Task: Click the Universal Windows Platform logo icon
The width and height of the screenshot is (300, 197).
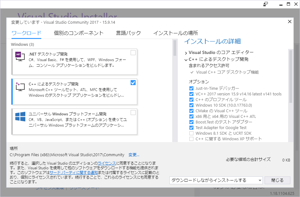Action: click(x=20, y=117)
